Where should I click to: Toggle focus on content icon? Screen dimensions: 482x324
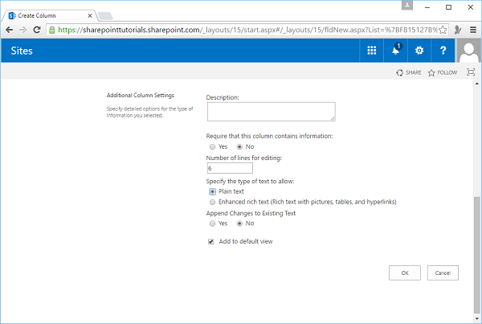point(470,72)
